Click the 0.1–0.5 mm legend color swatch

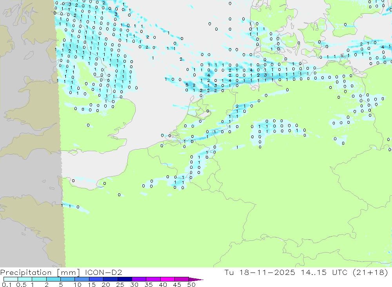click(11, 279)
